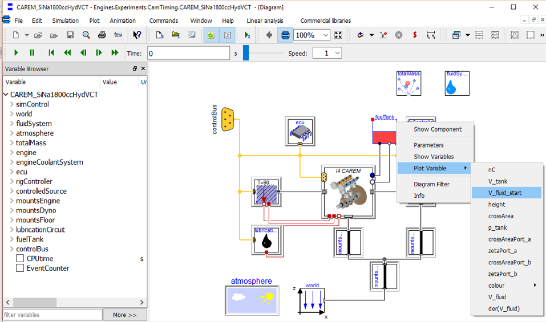Undock the Variable Browser panel
The height and width of the screenshot is (322, 546).
pyautogui.click(x=135, y=68)
